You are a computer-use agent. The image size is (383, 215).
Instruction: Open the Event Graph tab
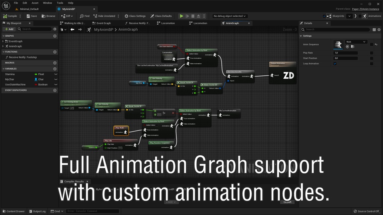click(x=104, y=23)
